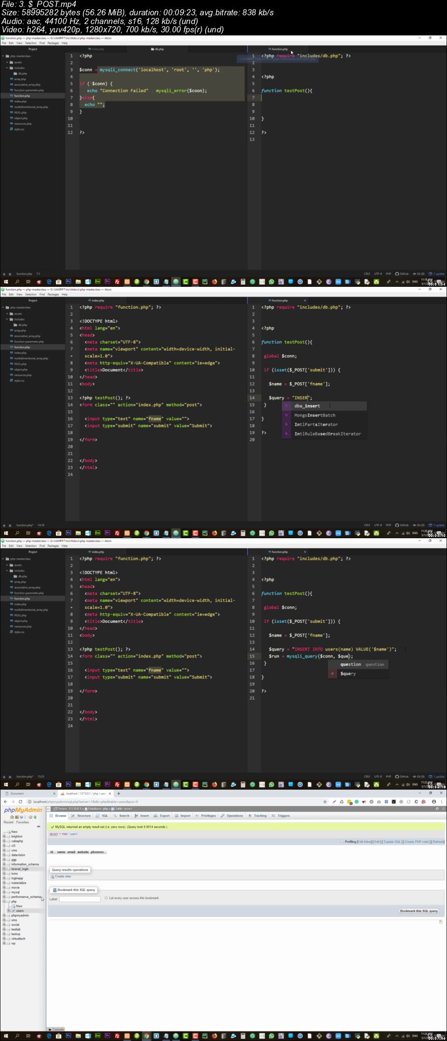Select the testwp database
The width and height of the screenshot is (447, 1041).
pos(16,934)
